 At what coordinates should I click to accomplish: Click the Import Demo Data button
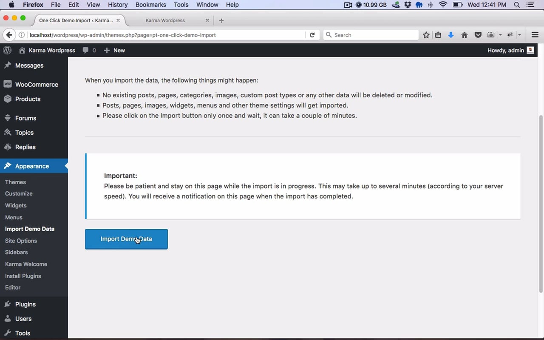(x=126, y=239)
